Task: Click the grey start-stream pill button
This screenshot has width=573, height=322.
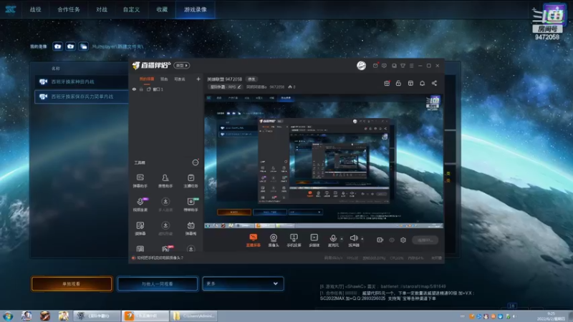Action: pyautogui.click(x=425, y=240)
